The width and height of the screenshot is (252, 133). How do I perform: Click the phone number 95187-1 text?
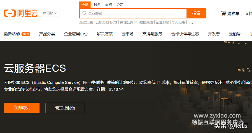[x=116, y=89]
